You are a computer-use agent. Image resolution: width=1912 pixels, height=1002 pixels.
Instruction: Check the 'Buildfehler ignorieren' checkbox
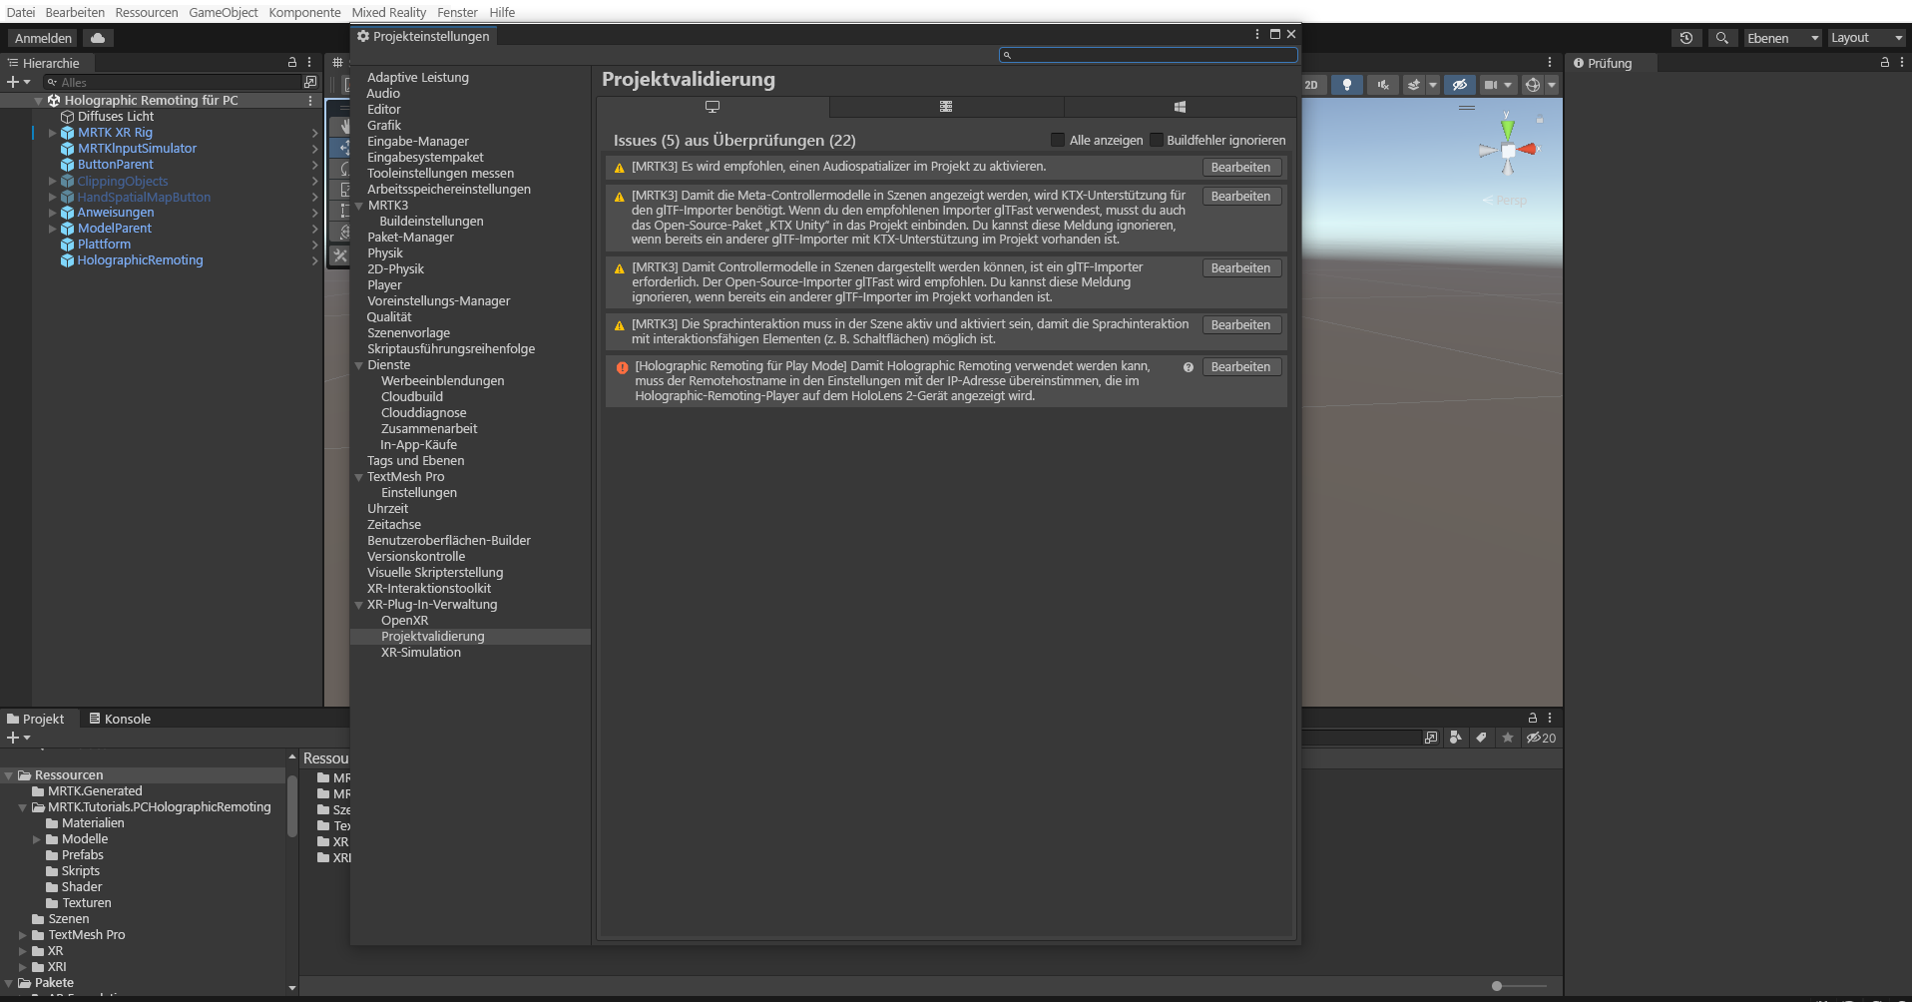coord(1157,140)
